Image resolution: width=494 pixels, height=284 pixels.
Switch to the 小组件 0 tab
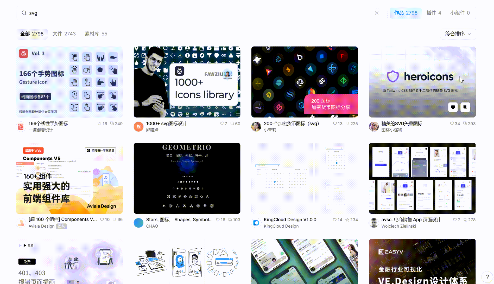point(460,13)
